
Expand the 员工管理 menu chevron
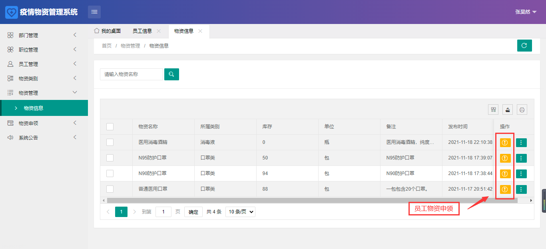click(x=75, y=64)
